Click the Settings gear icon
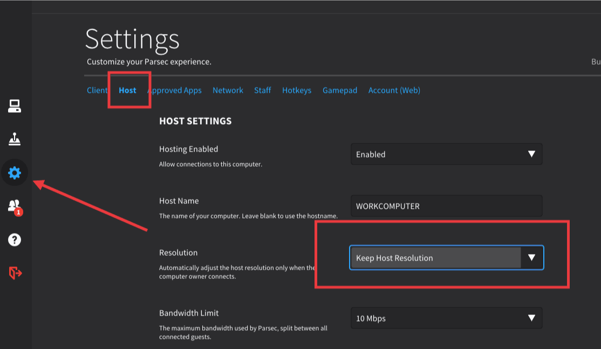The image size is (601, 349). [x=15, y=173]
